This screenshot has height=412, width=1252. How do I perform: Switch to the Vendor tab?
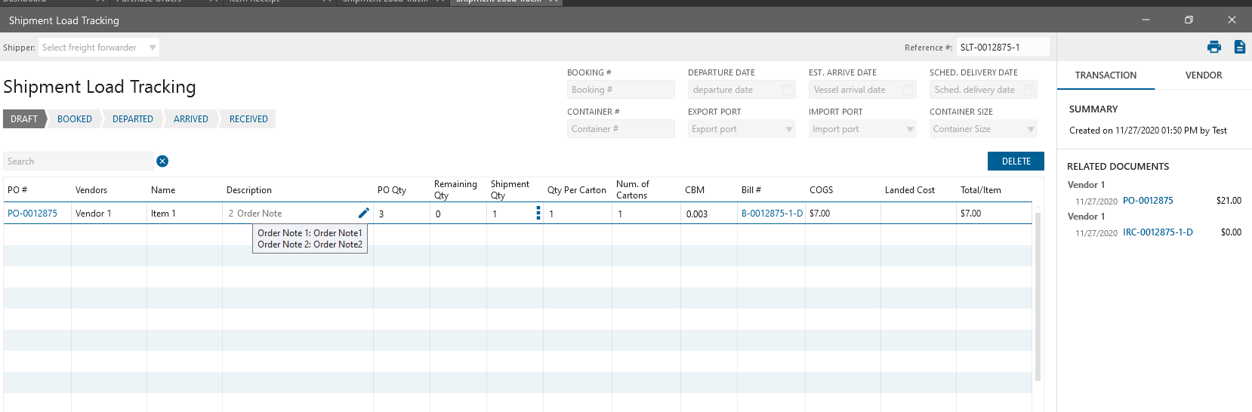1203,75
